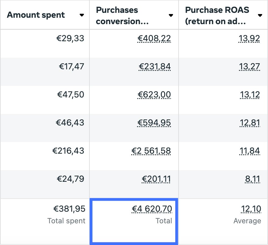Click the 12,10 average ROAS value
Image resolution: width=268 pixels, height=245 pixels.
point(251,209)
